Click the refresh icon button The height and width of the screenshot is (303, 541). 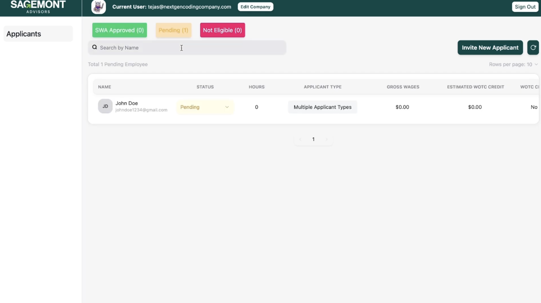point(533,48)
